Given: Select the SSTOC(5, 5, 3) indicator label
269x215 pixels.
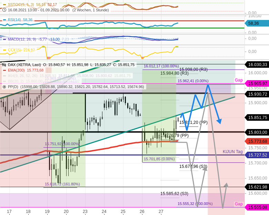Looking at the screenshot, I should 21,4.
